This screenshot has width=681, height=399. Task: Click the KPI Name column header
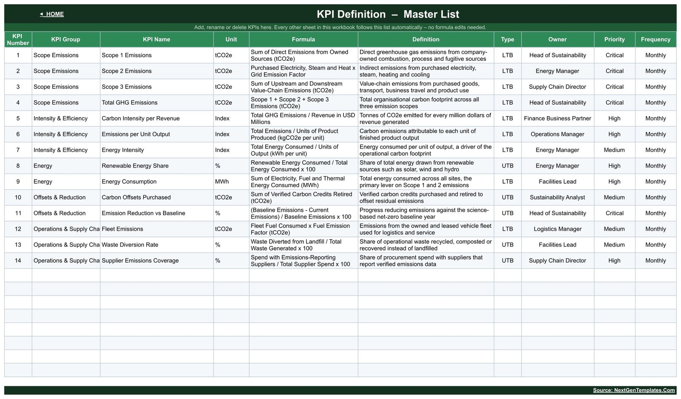tap(157, 40)
